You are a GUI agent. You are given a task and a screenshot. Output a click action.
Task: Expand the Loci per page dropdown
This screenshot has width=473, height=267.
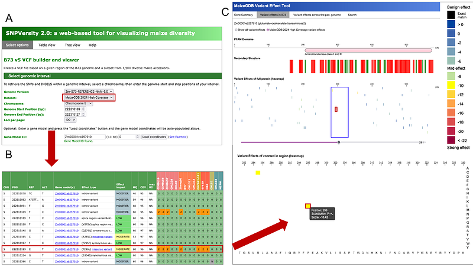70,120
